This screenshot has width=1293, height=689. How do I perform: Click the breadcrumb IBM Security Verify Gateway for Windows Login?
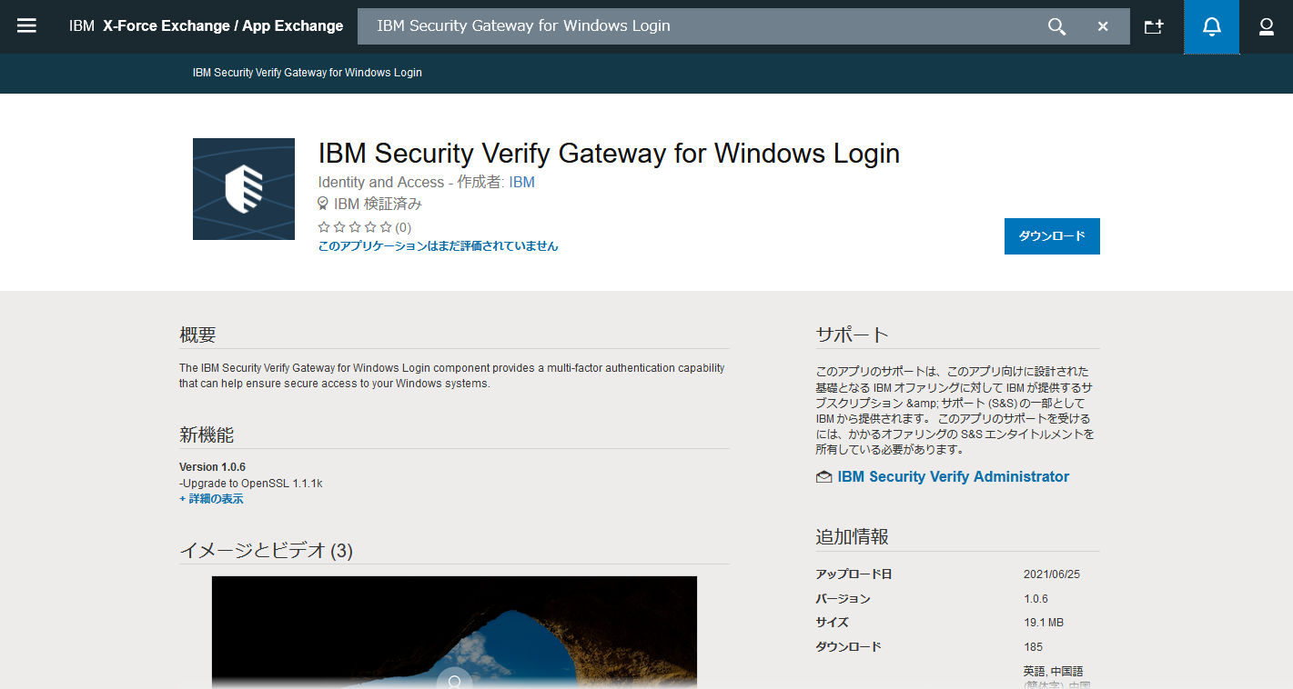(x=308, y=73)
